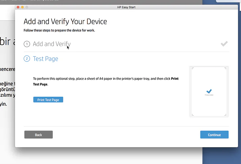Click the A4 paper instruction paragraph
The width and height of the screenshot is (241, 164).
click(x=106, y=81)
